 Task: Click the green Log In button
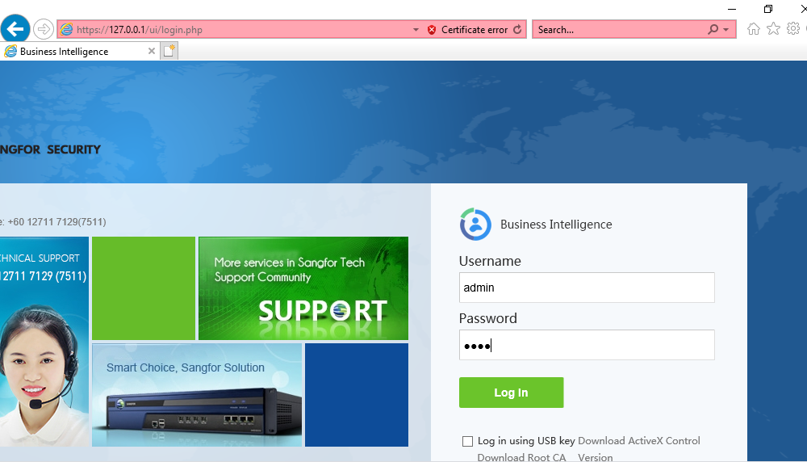coord(511,393)
